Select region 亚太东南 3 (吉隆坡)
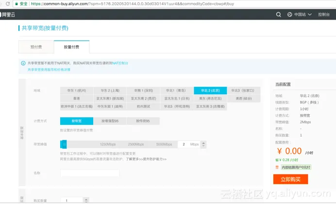This screenshot has width=336, height=204. coord(210,106)
